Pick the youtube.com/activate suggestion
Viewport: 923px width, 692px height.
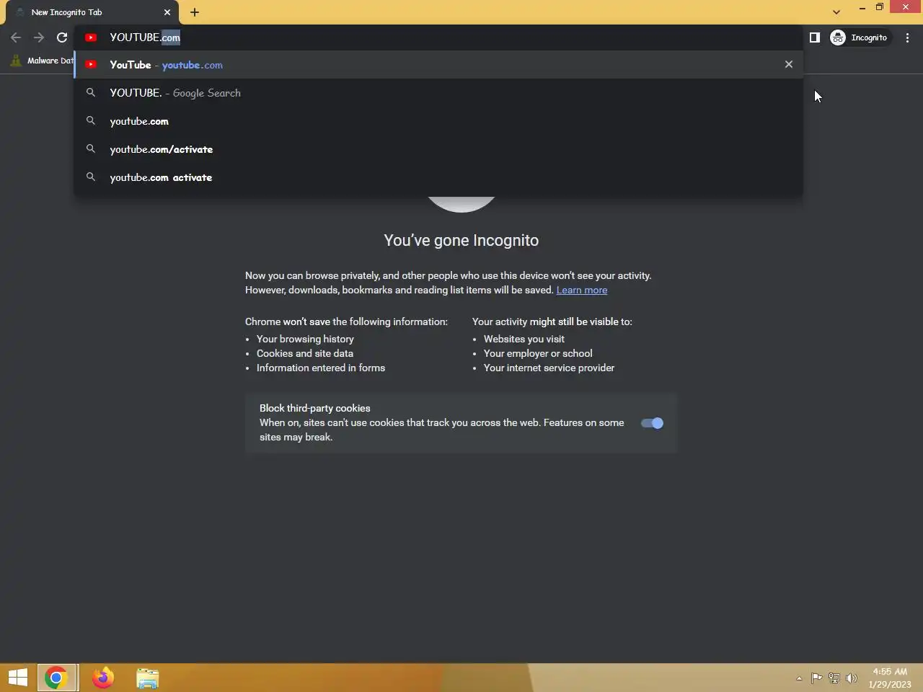pyautogui.click(x=438, y=149)
